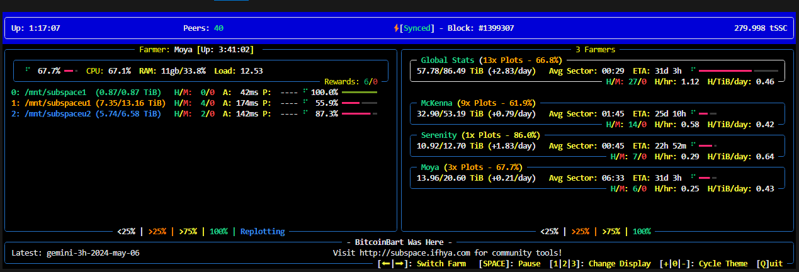Click the subspace1 100.0% progress bar
This screenshot has height=272, width=799.
[x=359, y=93]
